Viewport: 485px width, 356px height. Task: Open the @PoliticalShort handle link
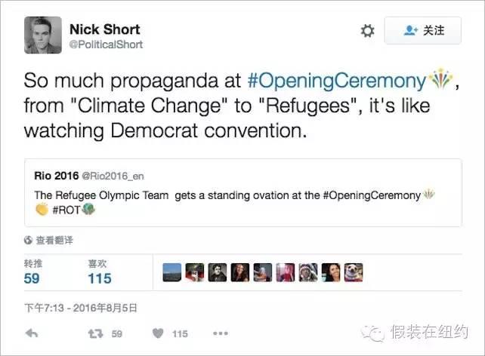pyautogui.click(x=106, y=44)
